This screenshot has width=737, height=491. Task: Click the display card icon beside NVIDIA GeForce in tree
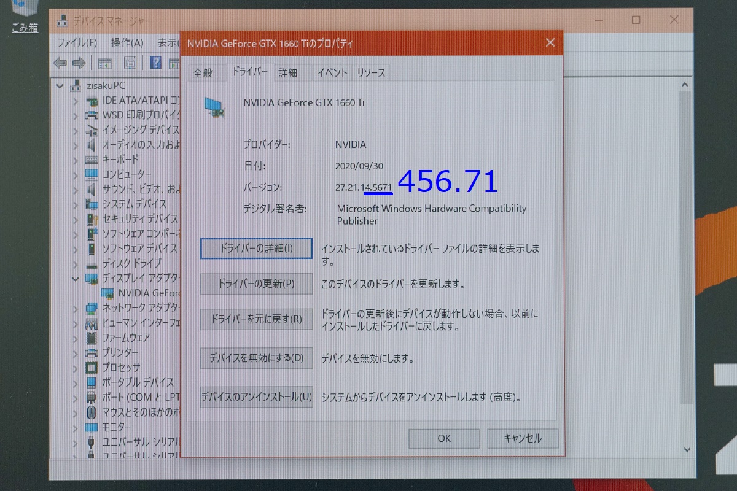[x=107, y=293]
